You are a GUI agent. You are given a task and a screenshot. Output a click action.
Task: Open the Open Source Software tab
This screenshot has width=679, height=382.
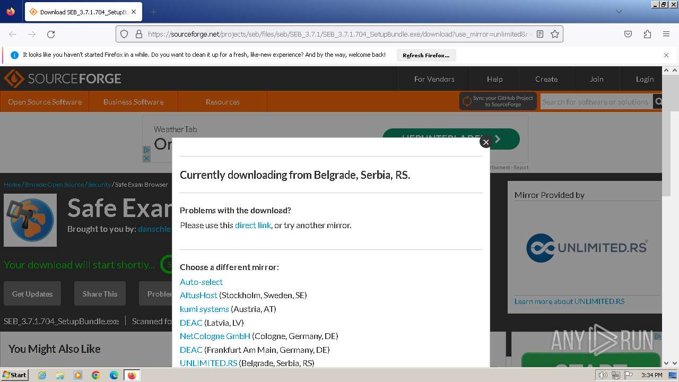tap(45, 102)
